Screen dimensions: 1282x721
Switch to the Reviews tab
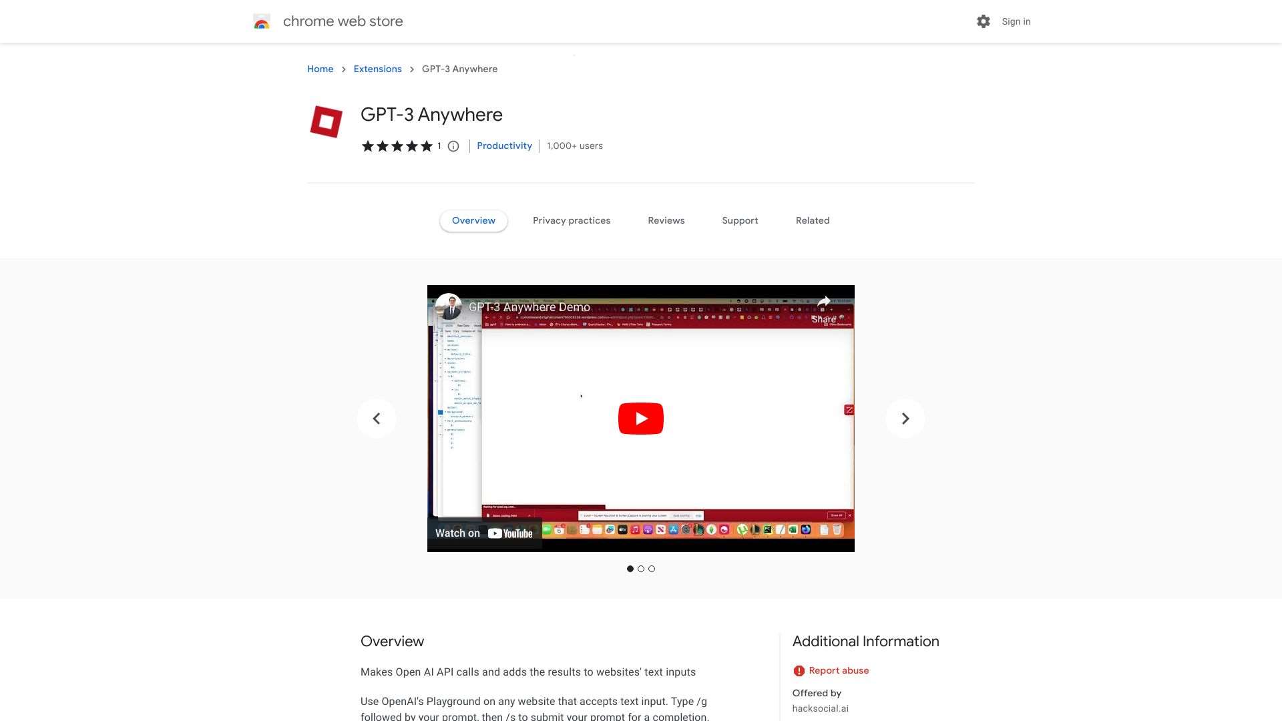[x=666, y=221]
